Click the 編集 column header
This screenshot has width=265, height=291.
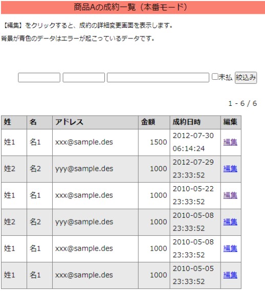click(231, 122)
